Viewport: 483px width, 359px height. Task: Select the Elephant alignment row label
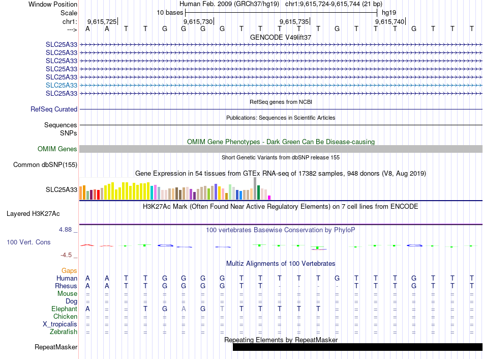64,309
